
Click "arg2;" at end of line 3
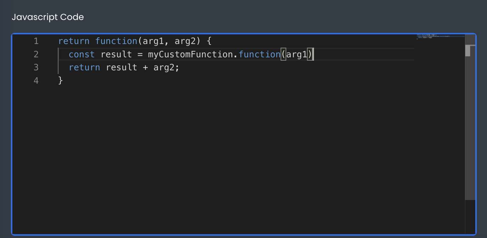tap(166, 68)
